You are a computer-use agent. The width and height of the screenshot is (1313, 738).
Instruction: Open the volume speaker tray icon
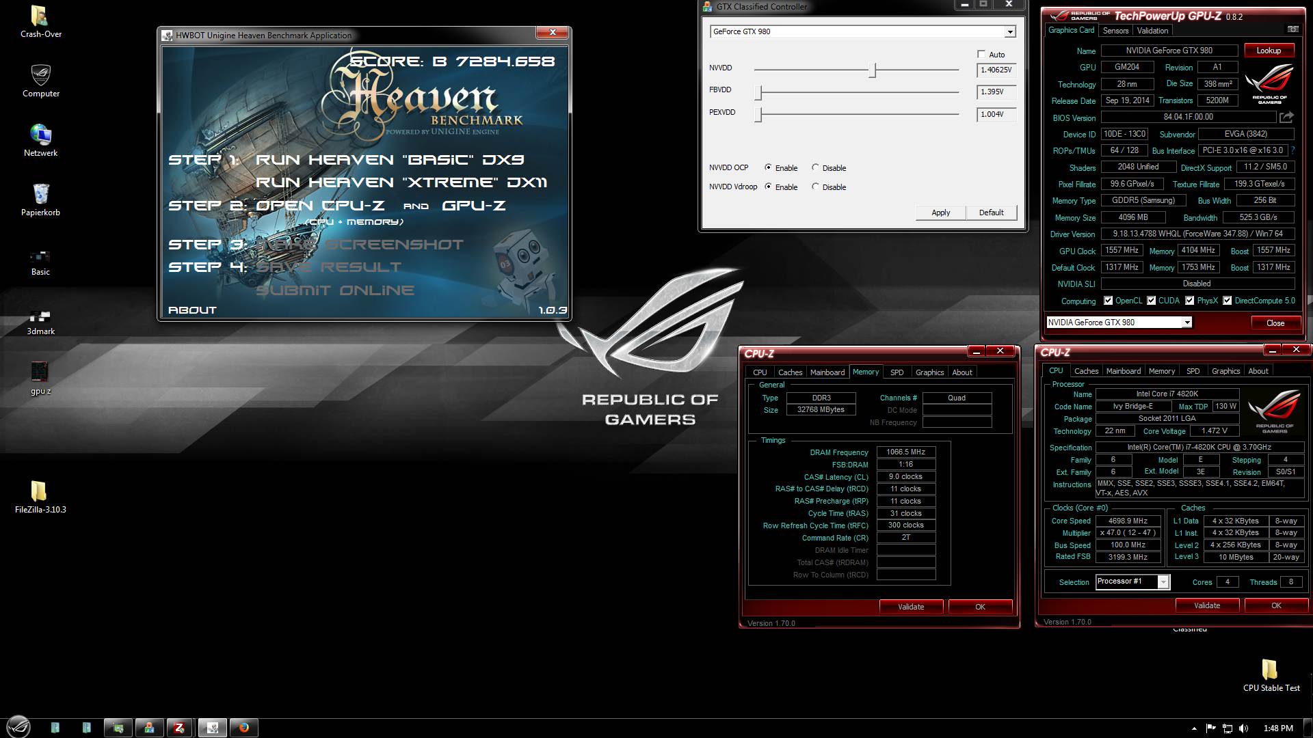coord(1243,728)
